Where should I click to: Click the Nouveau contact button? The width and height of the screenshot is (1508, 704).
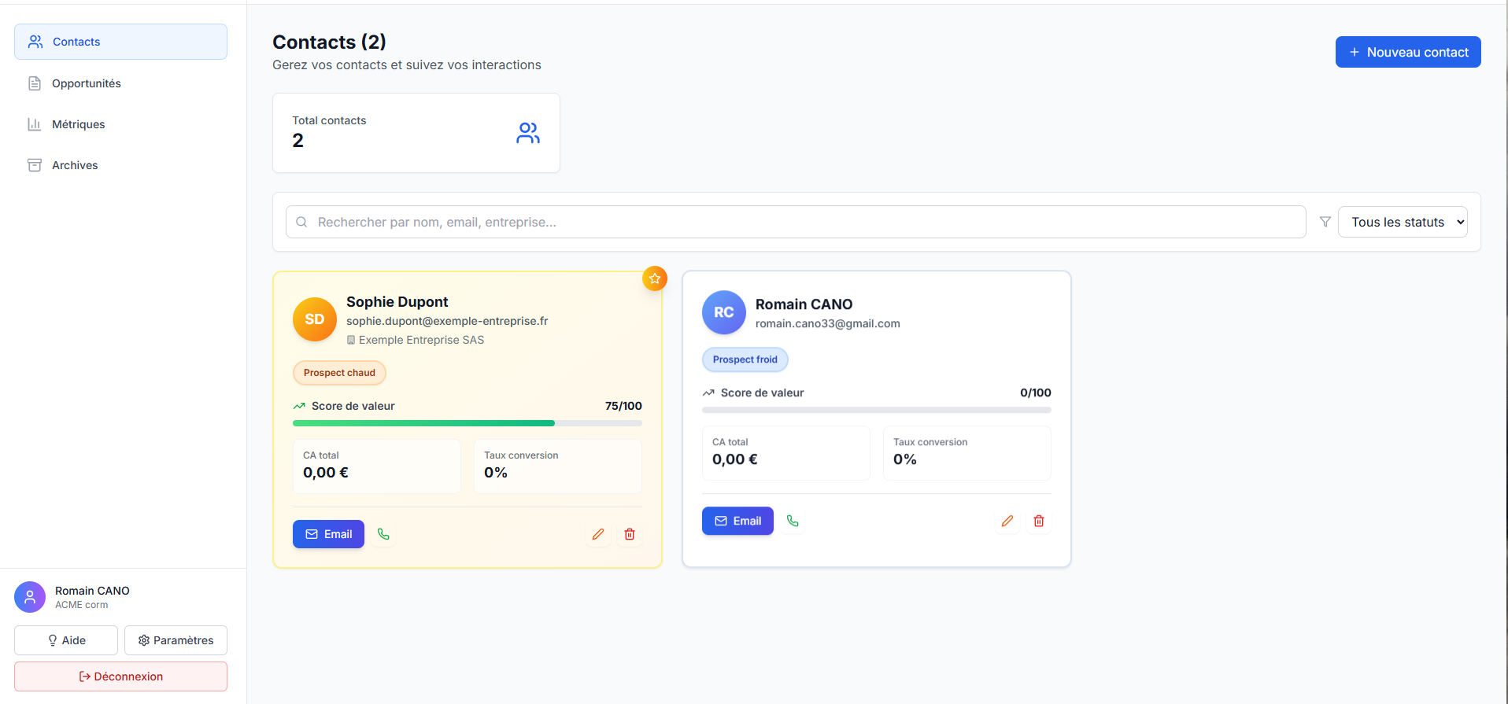[1408, 52]
